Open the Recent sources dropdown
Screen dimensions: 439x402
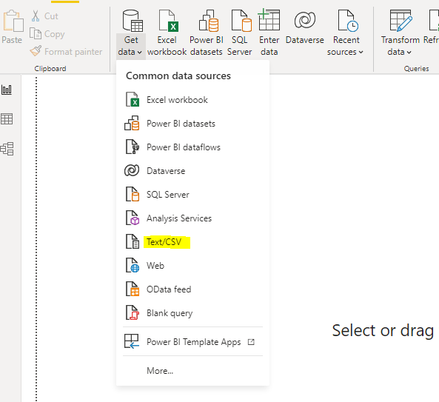tap(346, 33)
